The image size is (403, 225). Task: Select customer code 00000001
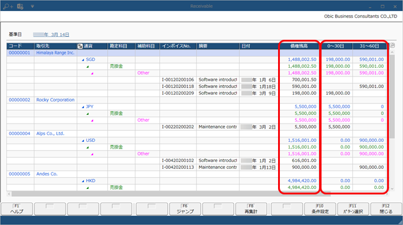[x=19, y=53]
